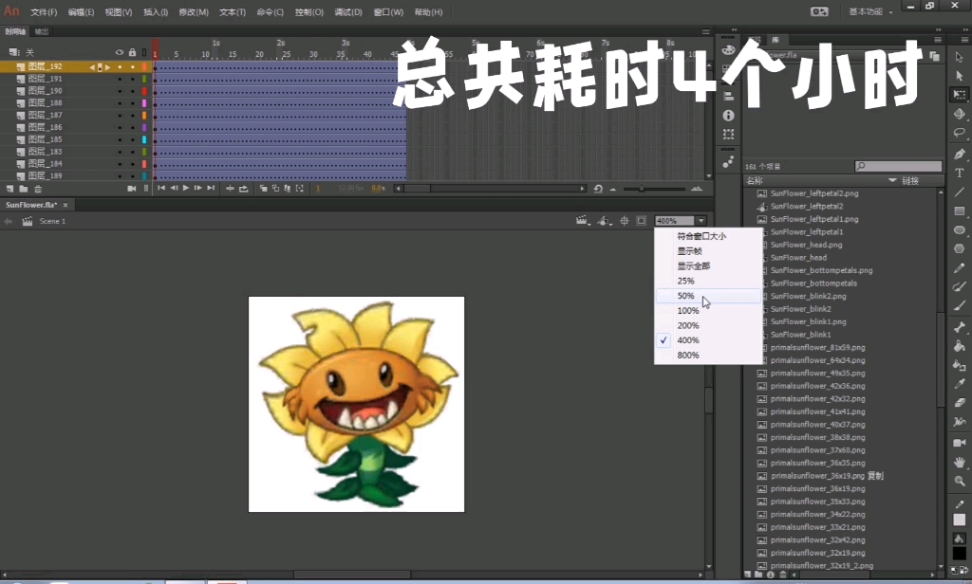Select the Rectangle tool
Image resolution: width=972 pixels, height=584 pixels.
point(959,211)
